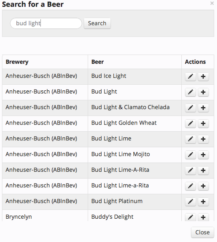
Task: Click the Search button
Action: [97, 23]
